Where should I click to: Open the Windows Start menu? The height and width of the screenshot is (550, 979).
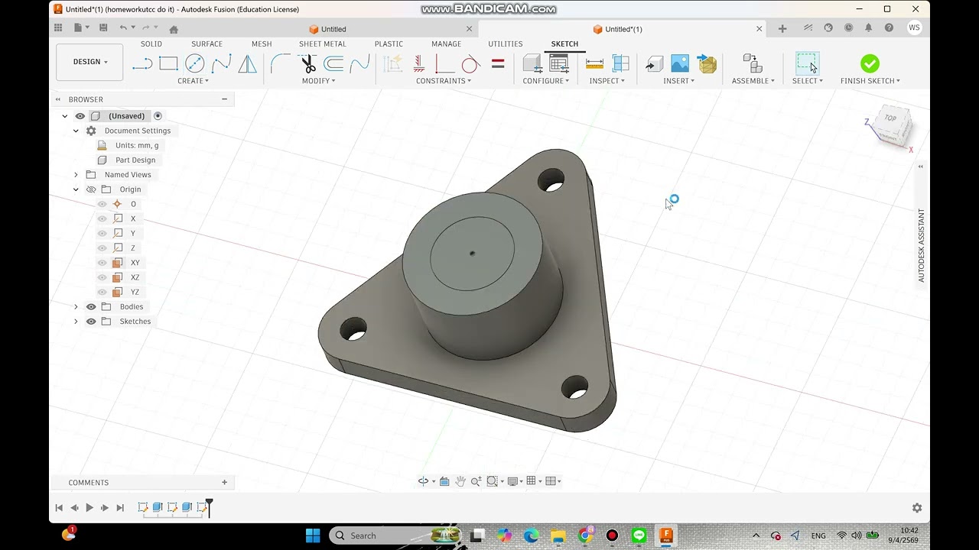pos(313,535)
